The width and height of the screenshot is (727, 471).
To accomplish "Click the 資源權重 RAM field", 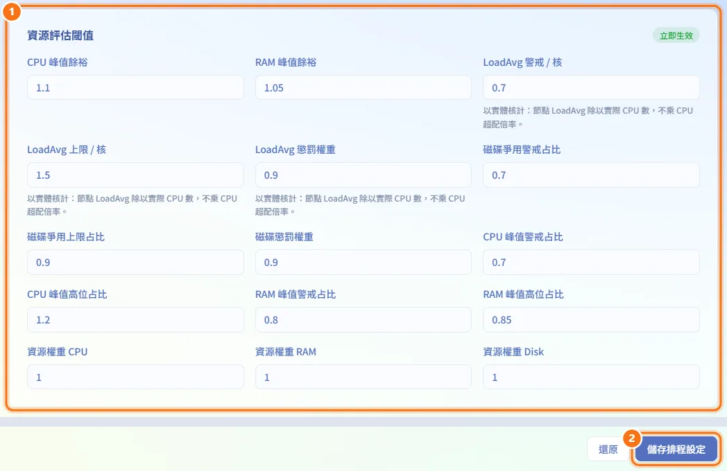I will click(x=363, y=377).
